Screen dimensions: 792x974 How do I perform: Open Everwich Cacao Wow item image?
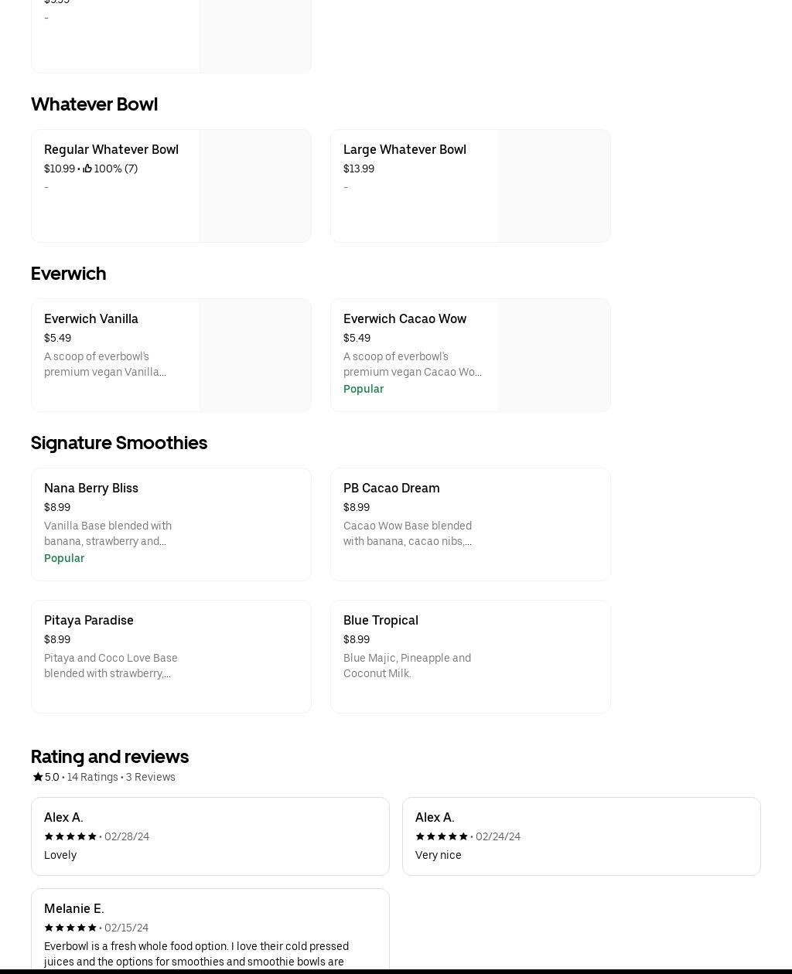click(x=554, y=355)
